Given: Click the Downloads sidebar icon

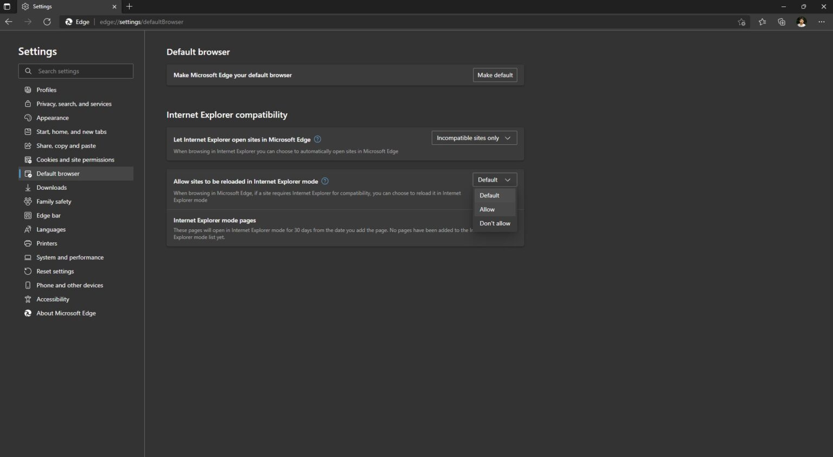Looking at the screenshot, I should [x=28, y=187].
